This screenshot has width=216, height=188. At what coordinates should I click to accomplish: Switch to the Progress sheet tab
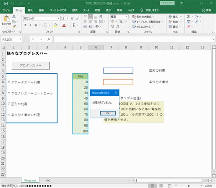(30, 180)
